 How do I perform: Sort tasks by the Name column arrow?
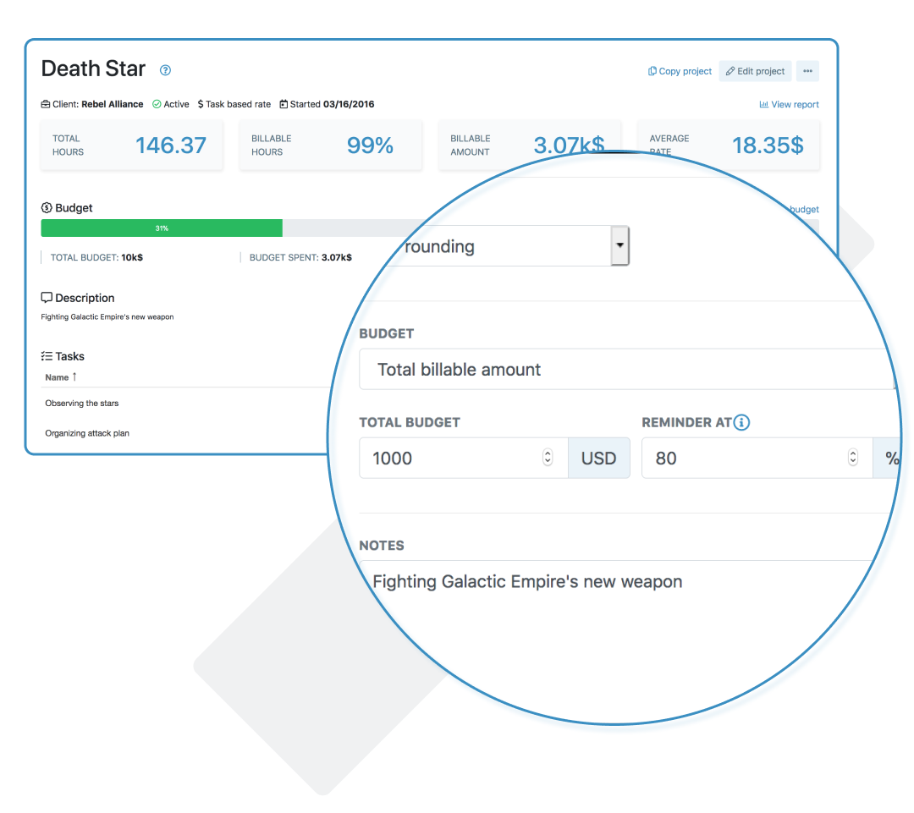point(74,377)
